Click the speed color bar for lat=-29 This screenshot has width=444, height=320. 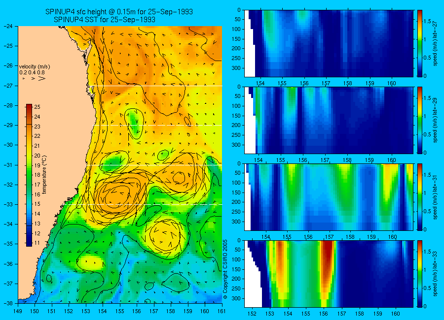(420, 120)
